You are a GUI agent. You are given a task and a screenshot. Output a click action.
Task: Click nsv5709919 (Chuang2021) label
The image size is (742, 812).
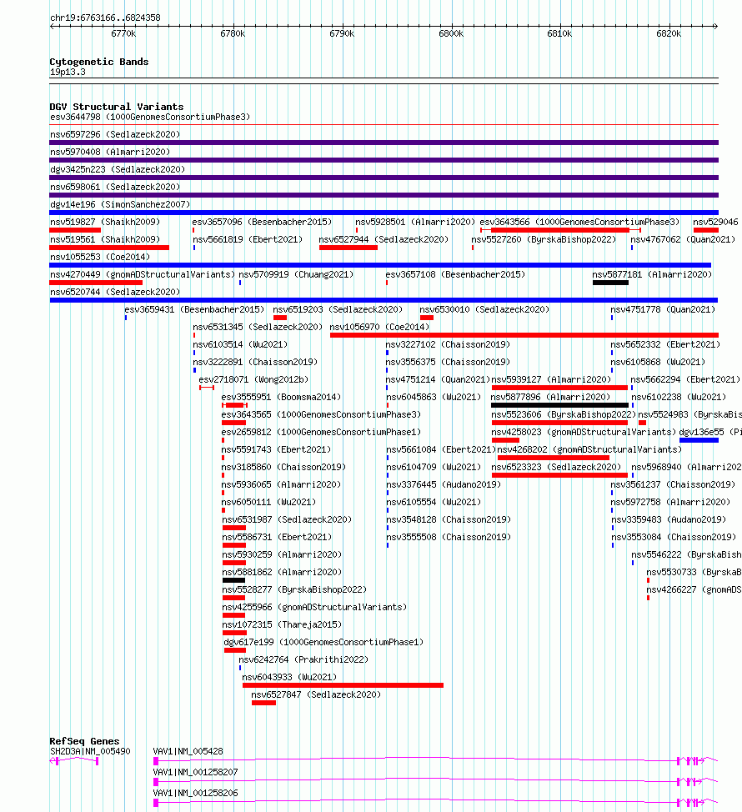(296, 275)
